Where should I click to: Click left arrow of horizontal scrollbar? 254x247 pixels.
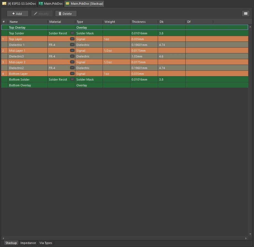[x=3, y=238]
